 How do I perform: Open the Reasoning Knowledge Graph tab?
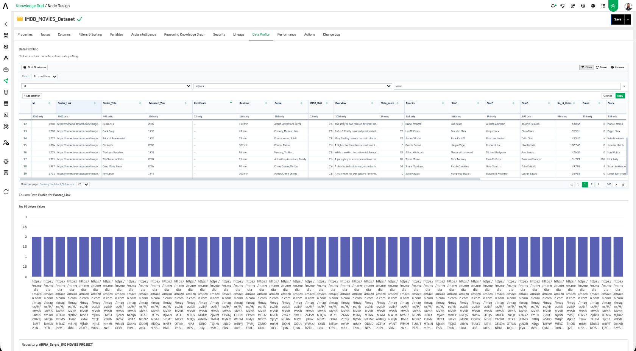point(185,34)
